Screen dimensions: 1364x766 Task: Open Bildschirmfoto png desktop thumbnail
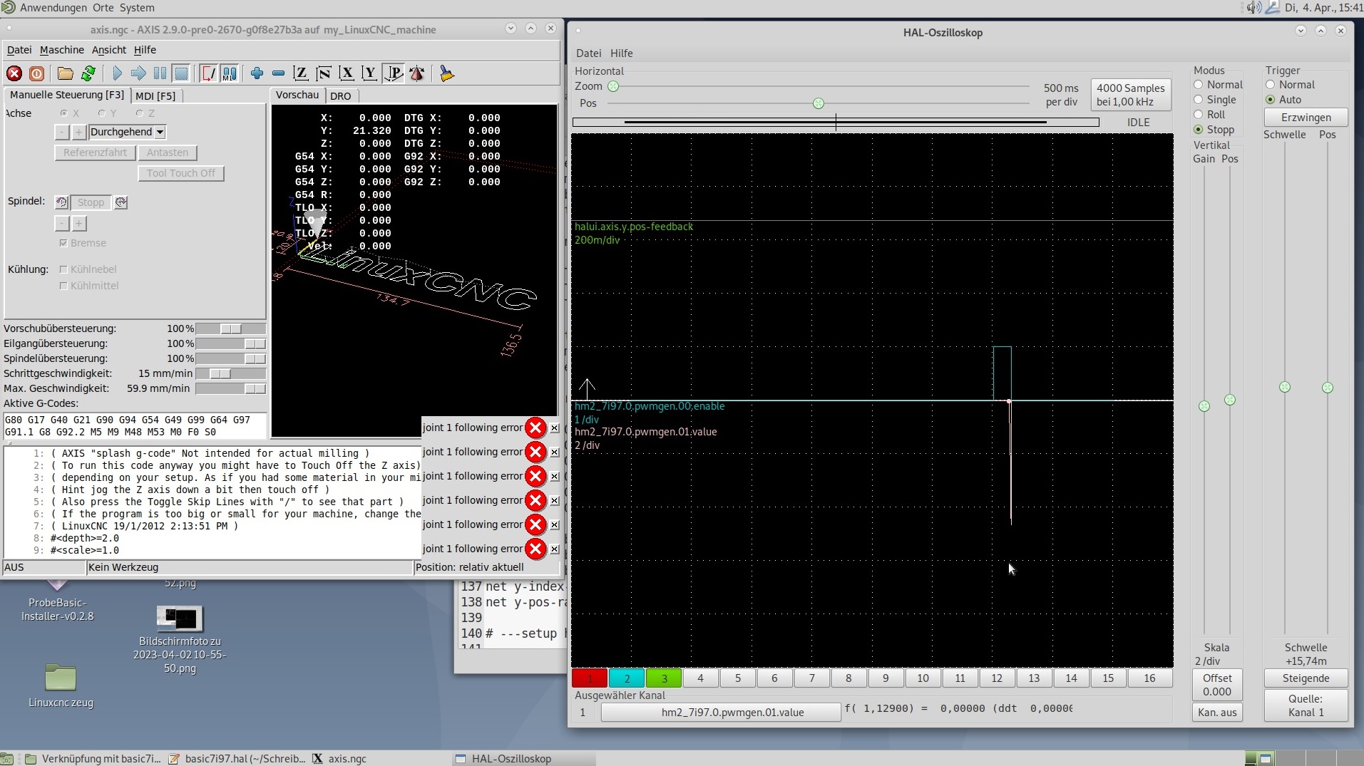pos(180,640)
